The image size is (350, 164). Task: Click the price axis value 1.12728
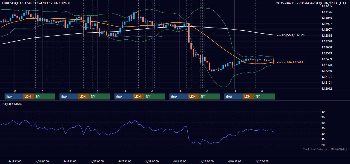pos(327,42)
